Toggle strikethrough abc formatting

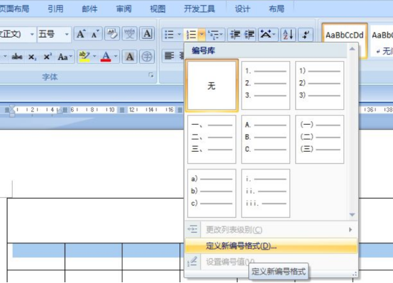17,57
